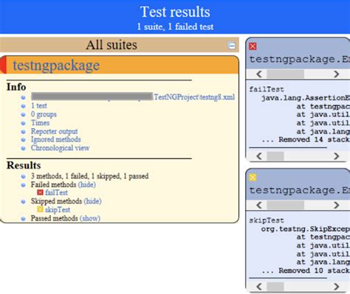The height and width of the screenshot is (294, 350).
Task: Open the TestNGProject testng8.xml file link
Action: [194, 97]
